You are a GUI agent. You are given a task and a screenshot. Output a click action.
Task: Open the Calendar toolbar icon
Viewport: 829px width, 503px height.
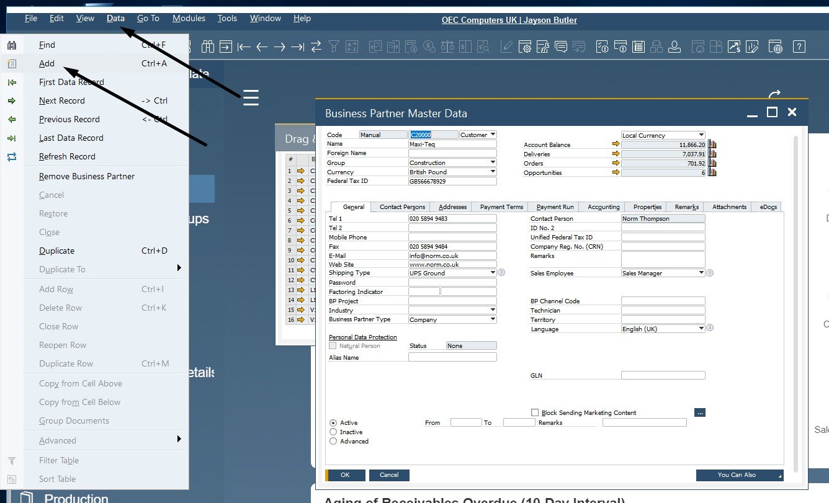click(x=637, y=46)
